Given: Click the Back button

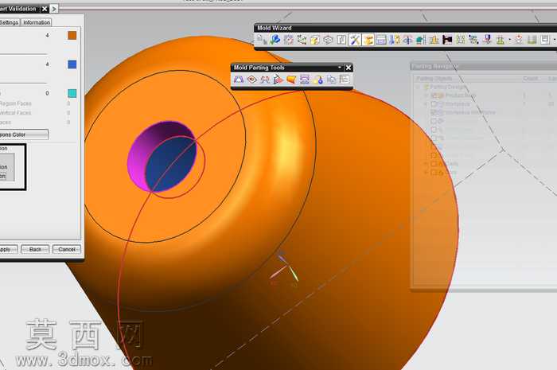Looking at the screenshot, I should [35, 249].
